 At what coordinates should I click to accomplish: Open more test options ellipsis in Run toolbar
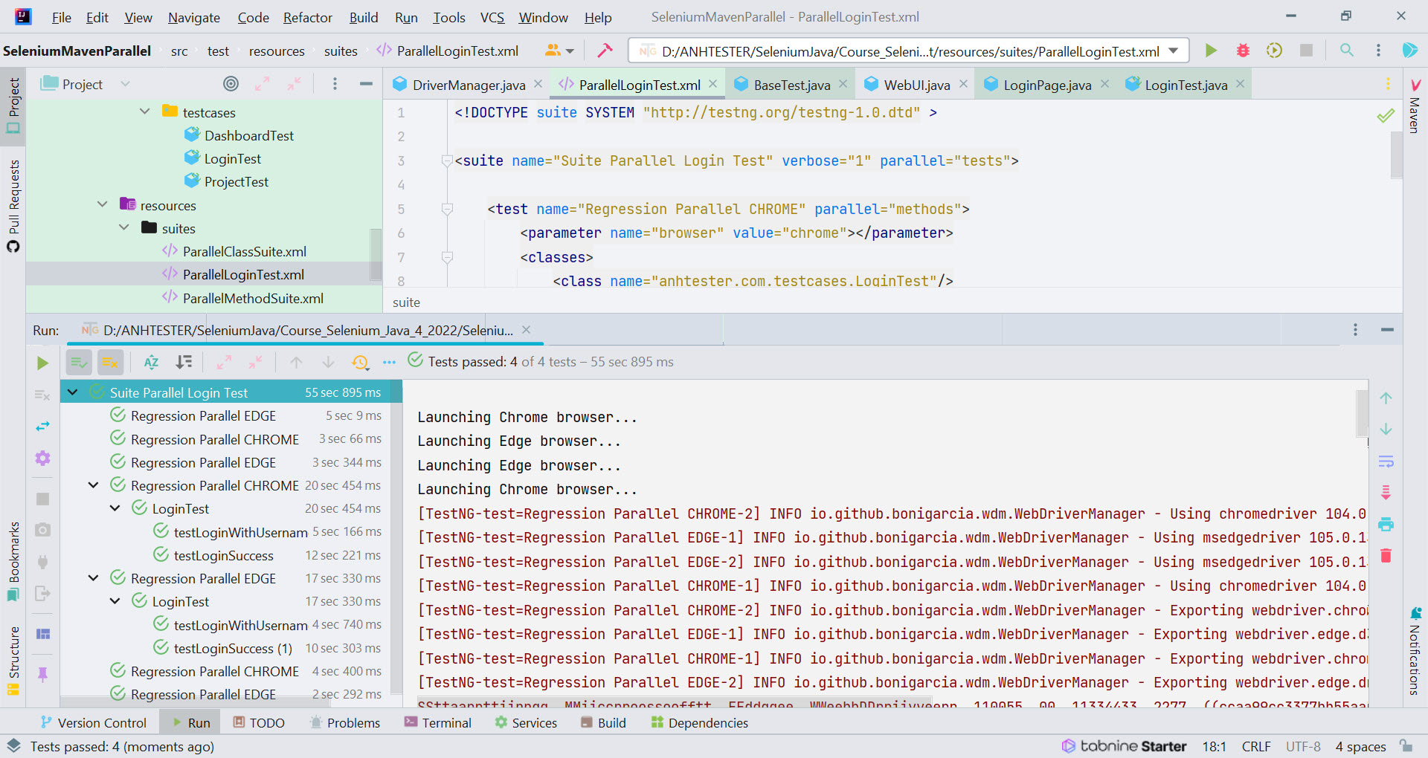coord(389,363)
